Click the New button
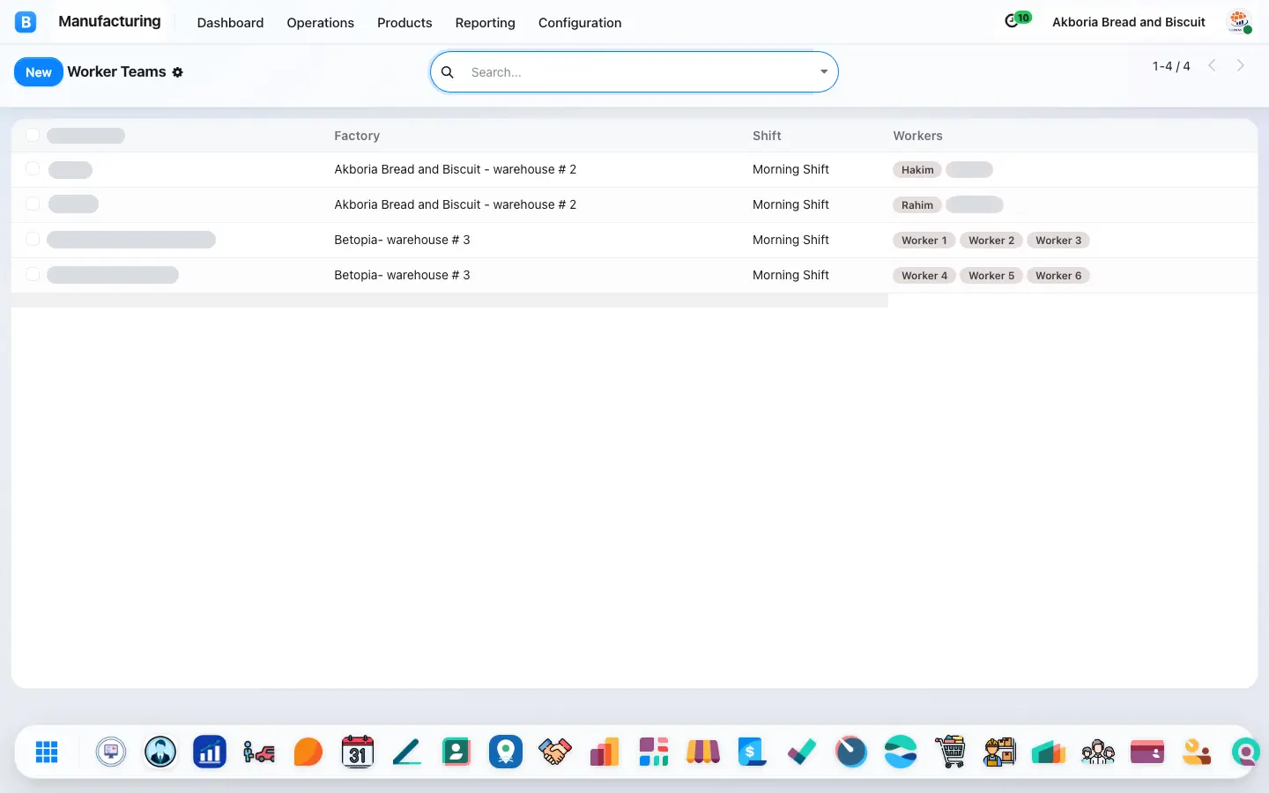This screenshot has height=793, width=1269. (x=39, y=72)
